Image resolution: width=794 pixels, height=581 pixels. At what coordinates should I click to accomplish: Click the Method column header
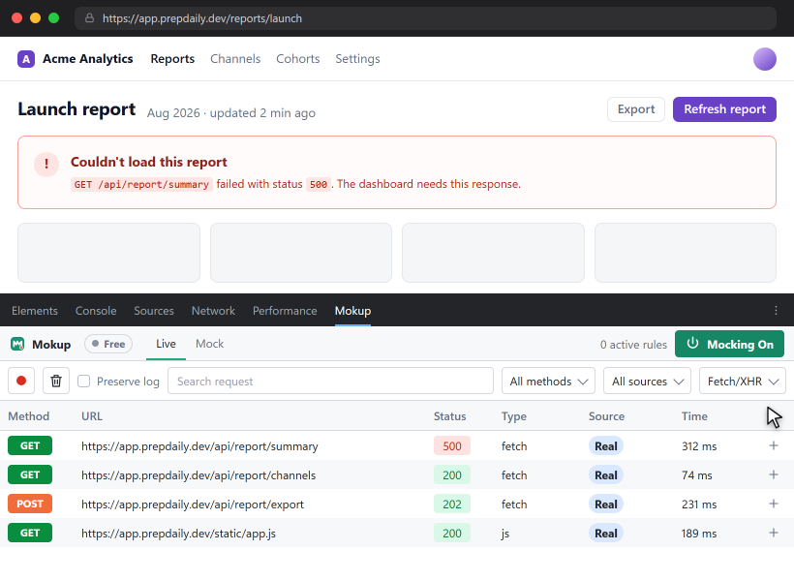[x=29, y=416]
